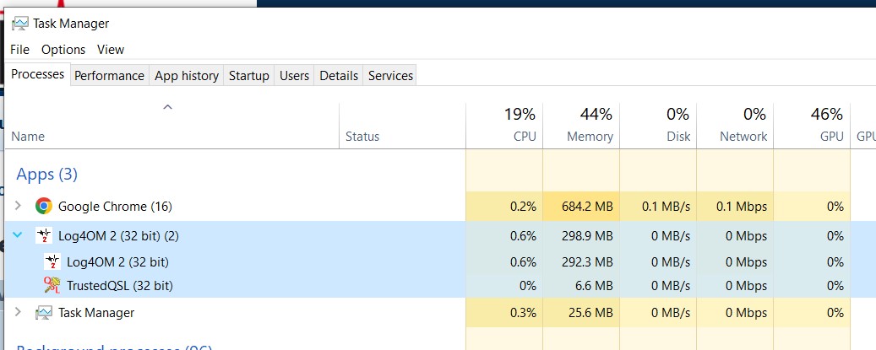Image resolution: width=876 pixels, height=350 pixels.
Task: Sort by the Name column header
Action: click(172, 126)
